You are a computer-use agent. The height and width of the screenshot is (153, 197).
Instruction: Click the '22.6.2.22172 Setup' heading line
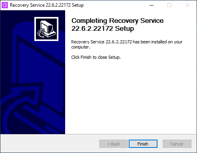(103, 28)
